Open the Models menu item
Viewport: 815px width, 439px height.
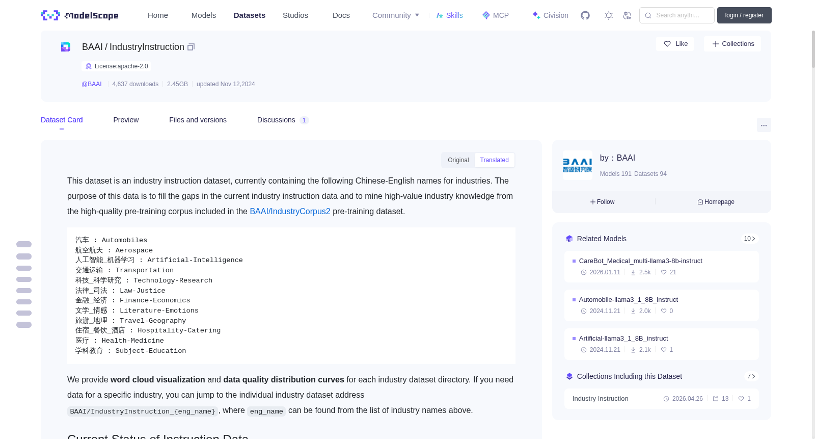(x=204, y=15)
